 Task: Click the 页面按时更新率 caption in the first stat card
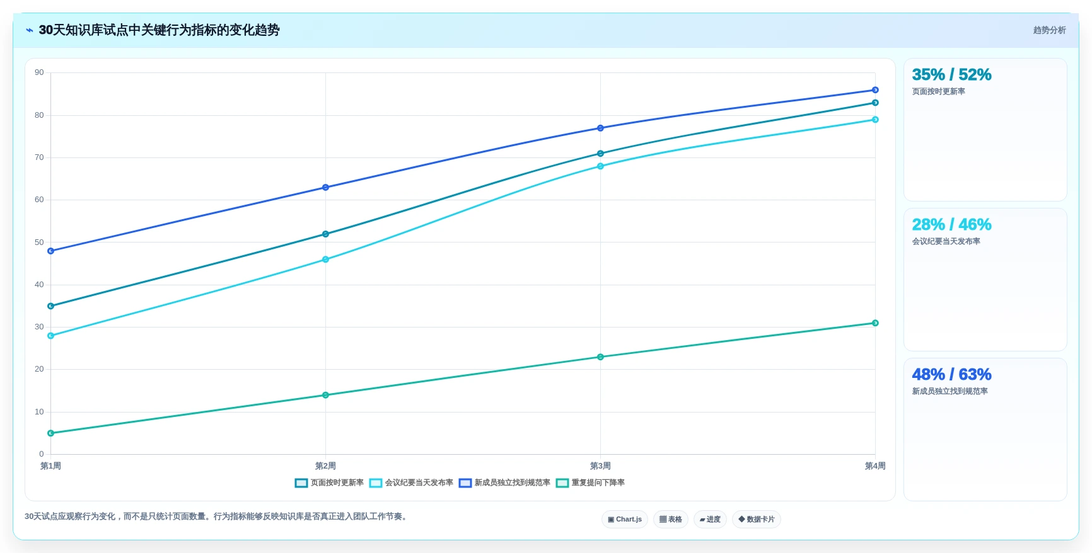pyautogui.click(x=938, y=92)
